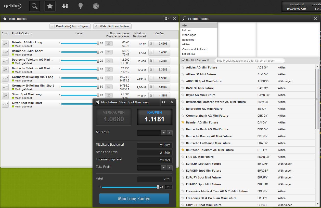Star the Allianz SE Mini Future
Screen dimensions: 321x208
pos(183,74)
